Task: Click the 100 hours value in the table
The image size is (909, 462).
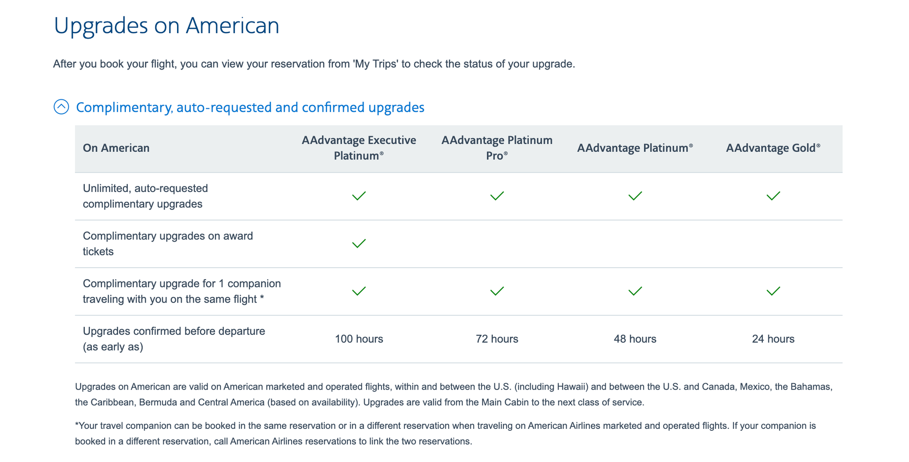Action: (359, 339)
